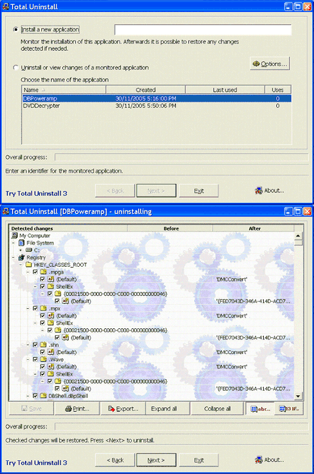Image resolution: width=314 pixels, height=474 pixels.
Task: Select Install a new application radio
Action: (x=16, y=30)
